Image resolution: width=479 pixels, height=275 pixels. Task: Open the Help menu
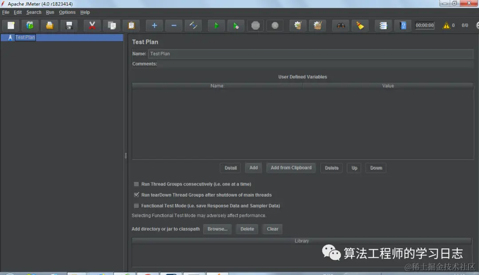85,12
